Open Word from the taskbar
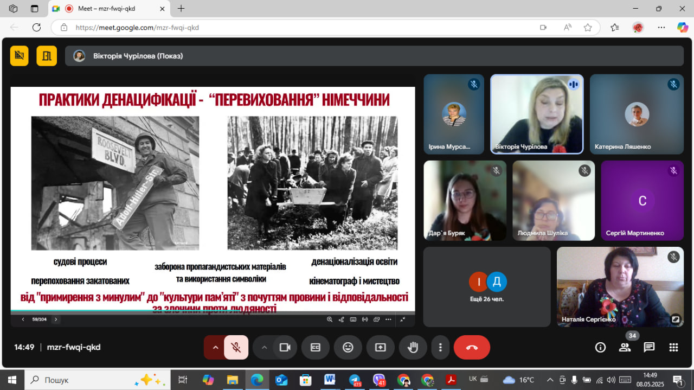The width and height of the screenshot is (694, 390). coord(330,380)
